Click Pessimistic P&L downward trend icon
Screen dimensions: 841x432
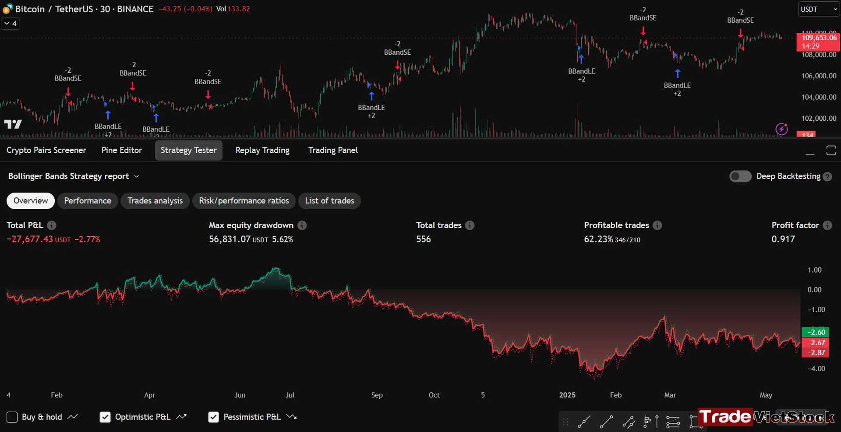click(x=291, y=417)
